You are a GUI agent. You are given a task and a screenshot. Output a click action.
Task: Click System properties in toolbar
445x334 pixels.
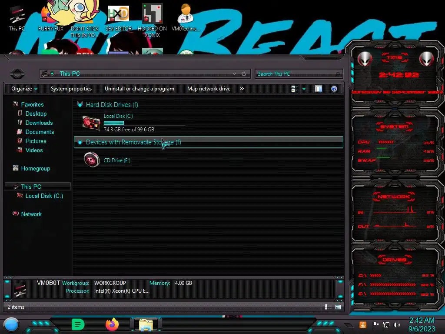point(71,89)
